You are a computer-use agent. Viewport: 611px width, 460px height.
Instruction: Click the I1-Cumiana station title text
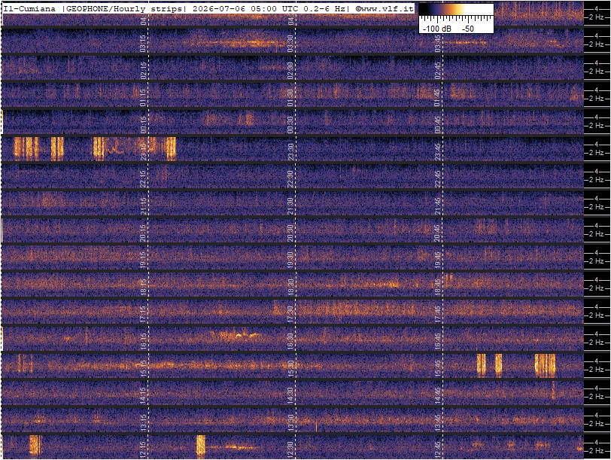pyautogui.click(x=29, y=8)
